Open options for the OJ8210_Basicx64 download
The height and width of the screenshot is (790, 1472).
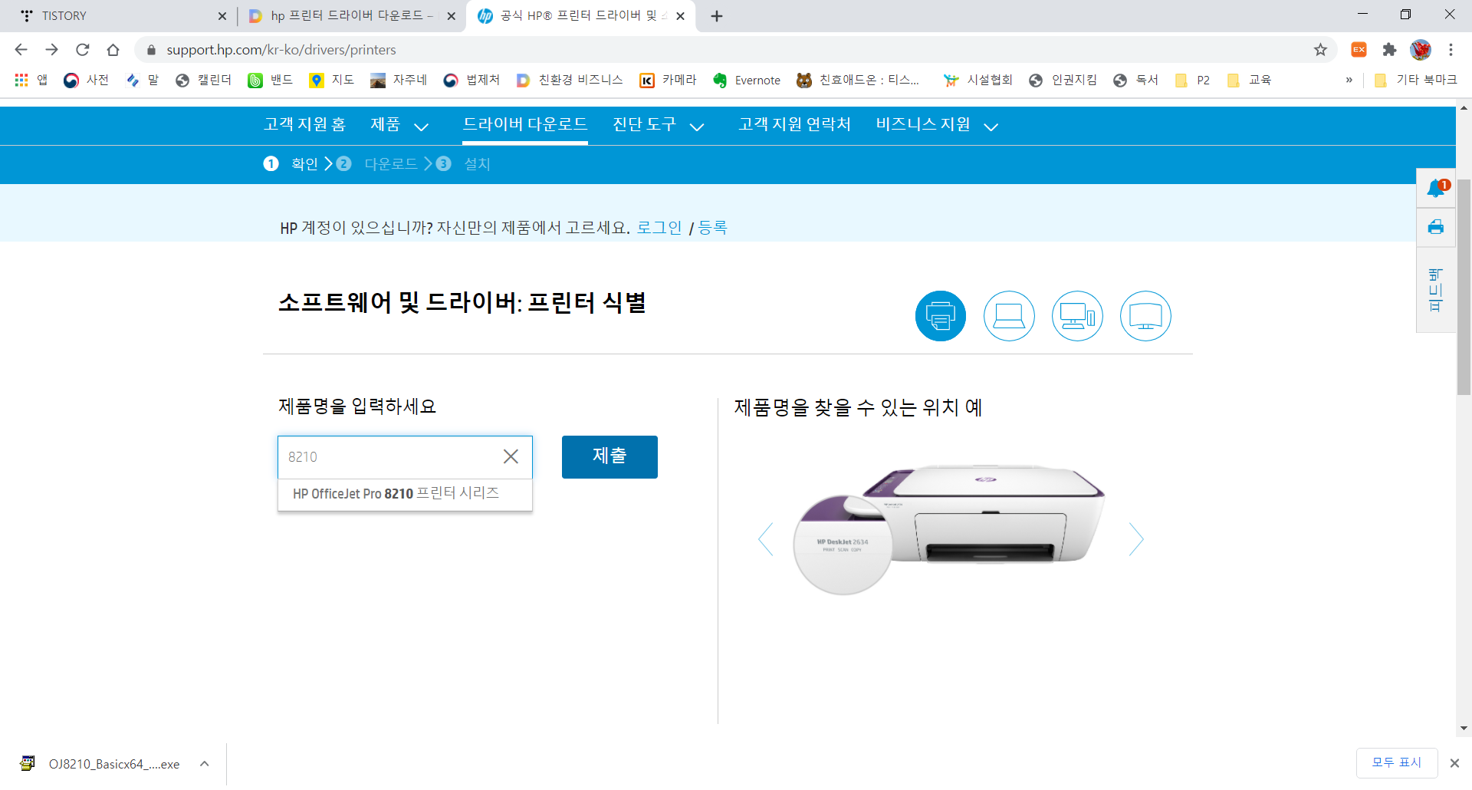point(205,764)
